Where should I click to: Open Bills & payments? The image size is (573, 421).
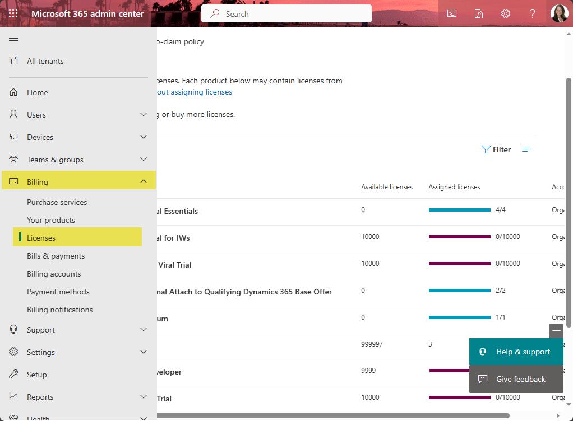point(56,256)
